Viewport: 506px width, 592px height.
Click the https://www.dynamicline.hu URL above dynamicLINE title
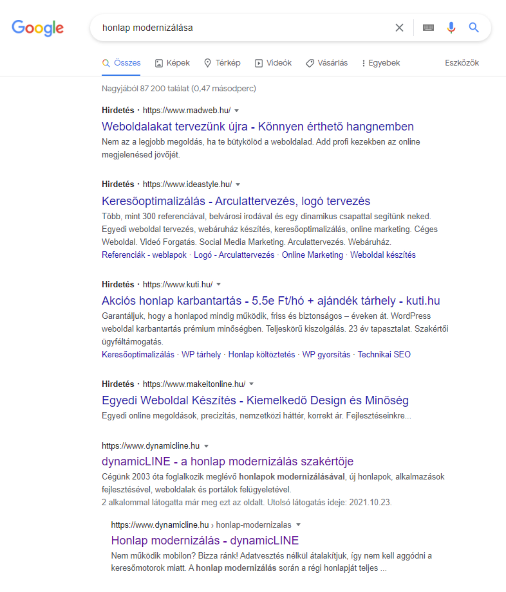151,446
